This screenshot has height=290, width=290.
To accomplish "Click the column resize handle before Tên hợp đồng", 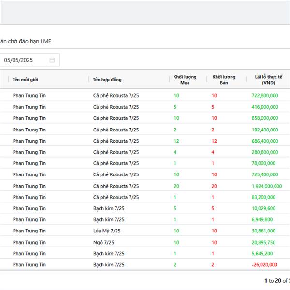I will tap(89, 79).
